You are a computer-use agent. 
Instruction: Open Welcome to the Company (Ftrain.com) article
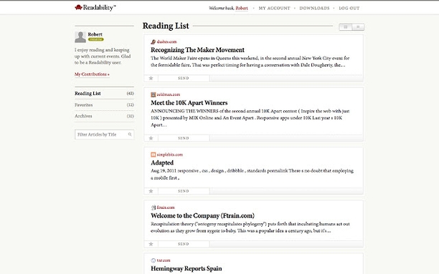(x=202, y=215)
